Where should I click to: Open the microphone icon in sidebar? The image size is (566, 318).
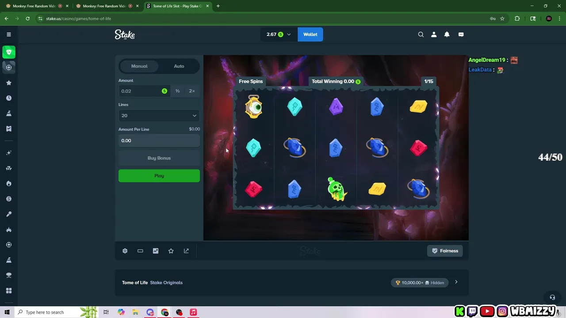9,214
